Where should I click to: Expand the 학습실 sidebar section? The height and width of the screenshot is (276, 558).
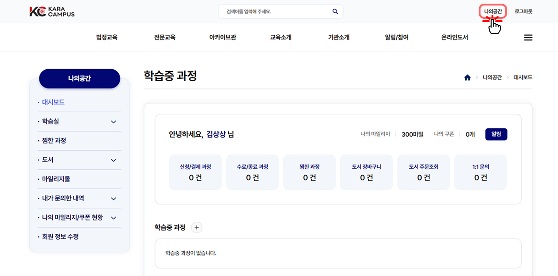tap(114, 122)
